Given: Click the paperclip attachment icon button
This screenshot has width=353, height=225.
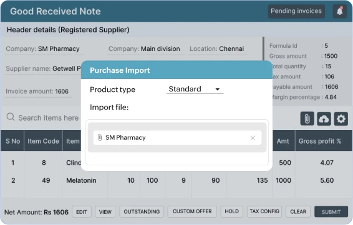Looking at the screenshot, I should [x=307, y=119].
